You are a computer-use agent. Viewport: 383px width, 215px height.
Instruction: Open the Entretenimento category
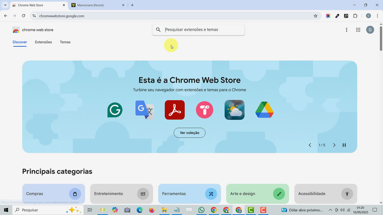(x=122, y=194)
